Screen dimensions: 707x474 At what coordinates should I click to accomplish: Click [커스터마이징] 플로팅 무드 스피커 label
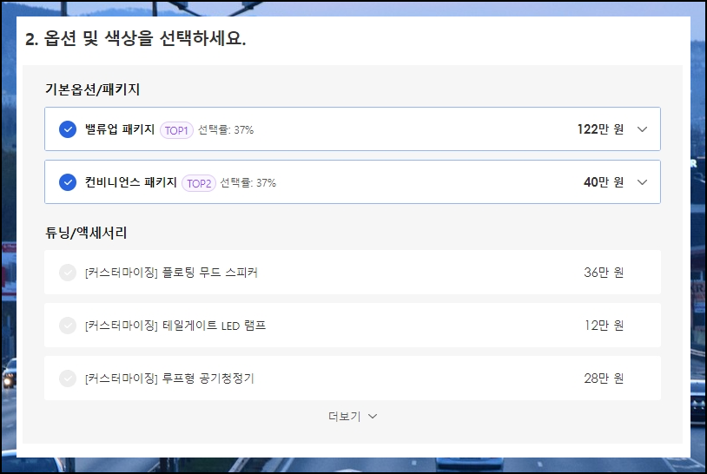click(171, 272)
